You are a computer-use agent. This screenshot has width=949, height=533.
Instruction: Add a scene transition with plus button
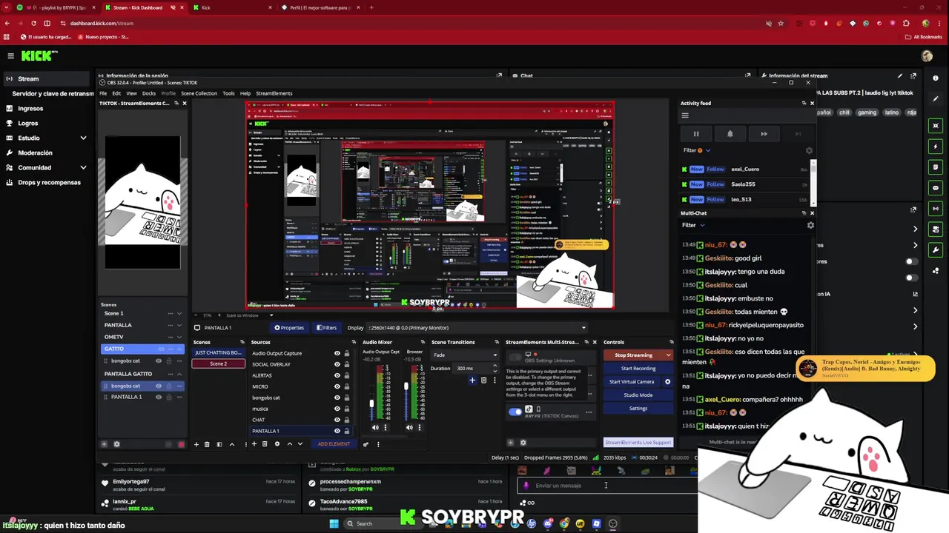[x=472, y=381]
